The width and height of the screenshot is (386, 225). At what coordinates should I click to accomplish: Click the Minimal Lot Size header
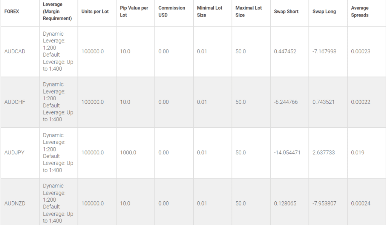210,12
